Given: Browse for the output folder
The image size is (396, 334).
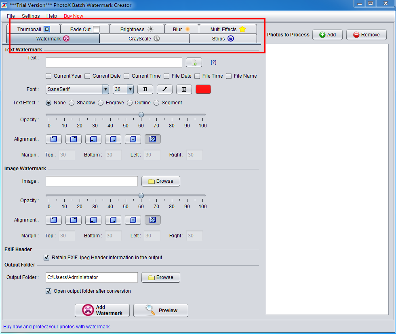Looking at the screenshot, I should 161,277.
